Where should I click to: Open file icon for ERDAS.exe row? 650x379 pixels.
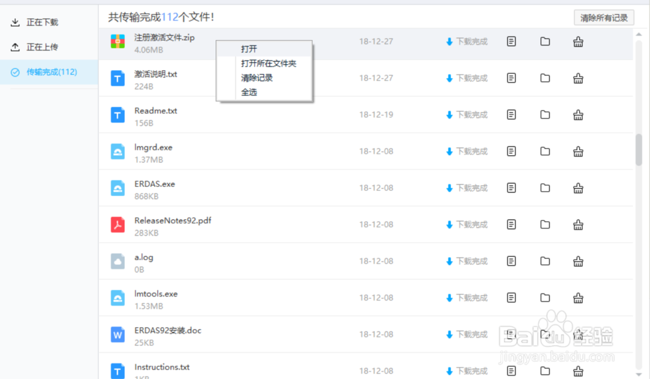pos(511,188)
